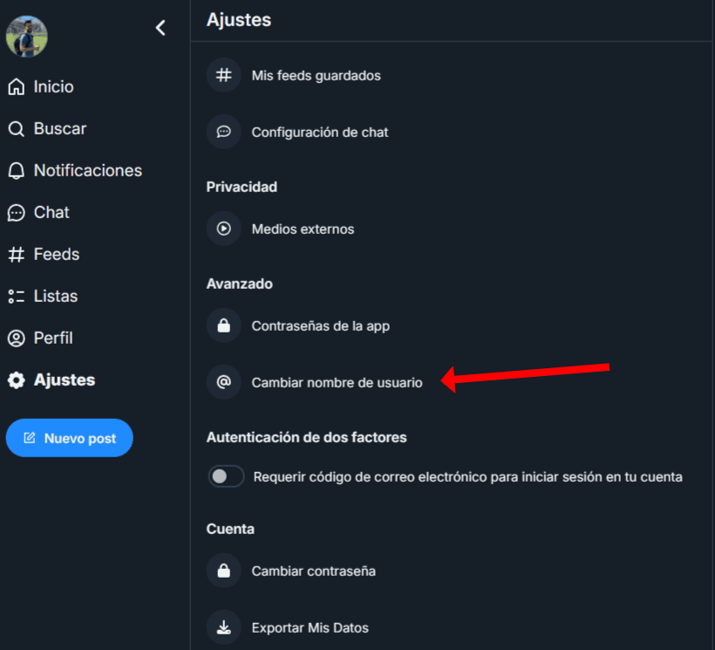The width and height of the screenshot is (715, 650).
Task: Select Cambiar contraseña
Action: [314, 571]
